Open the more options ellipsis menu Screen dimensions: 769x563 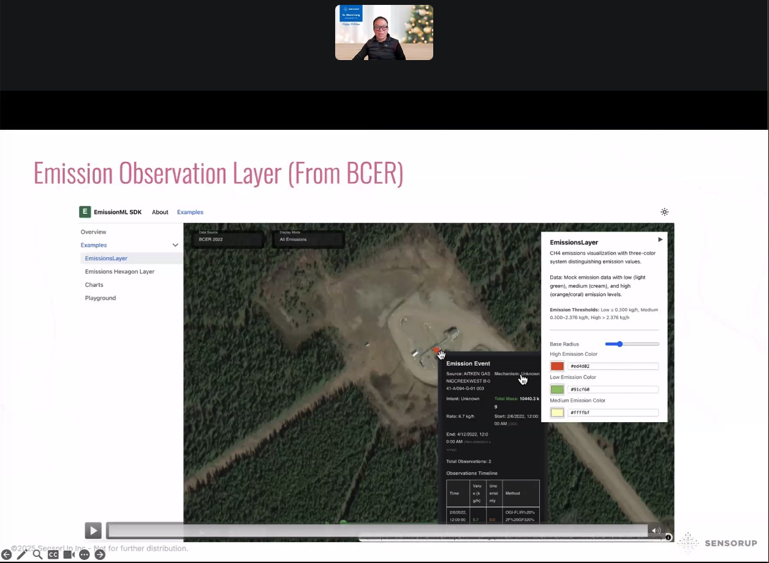pyautogui.click(x=85, y=554)
